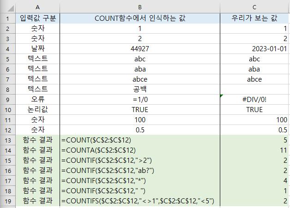Click TRUE in column C
The image size is (290, 208).
[254, 110]
